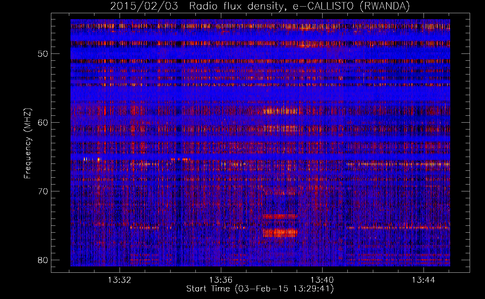Click the '70' frequency tick label
Screen dimensions: 485x299
pos(43,191)
